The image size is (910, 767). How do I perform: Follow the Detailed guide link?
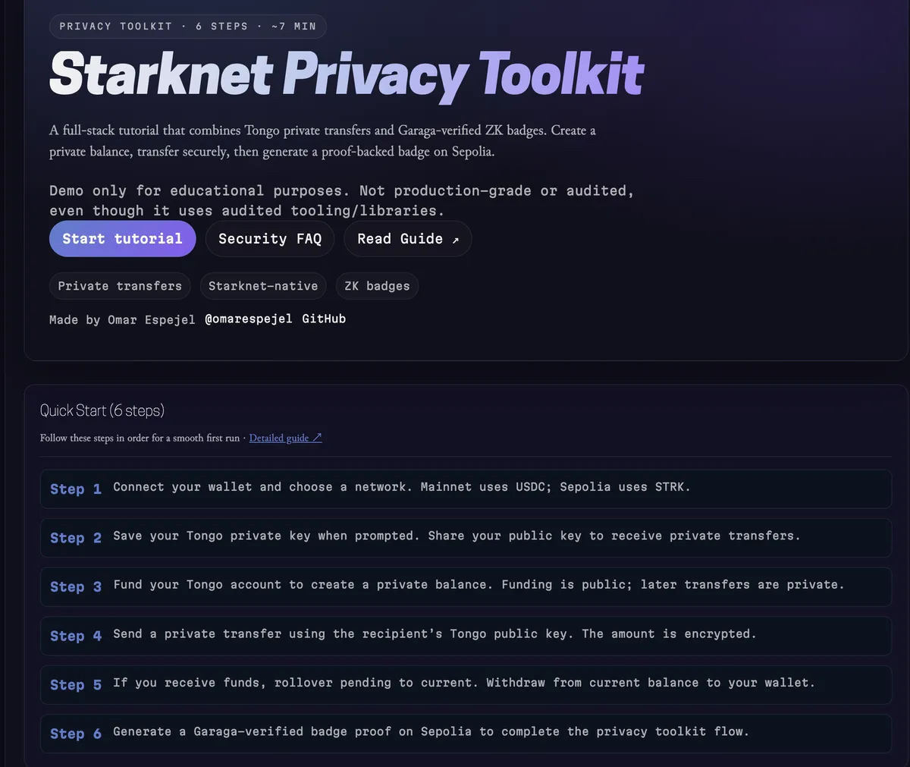point(281,438)
